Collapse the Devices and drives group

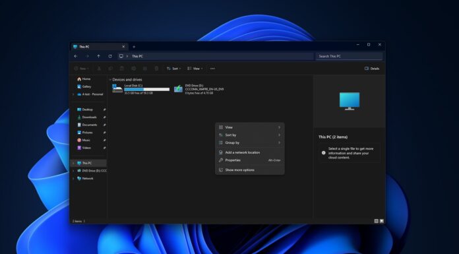(x=110, y=80)
